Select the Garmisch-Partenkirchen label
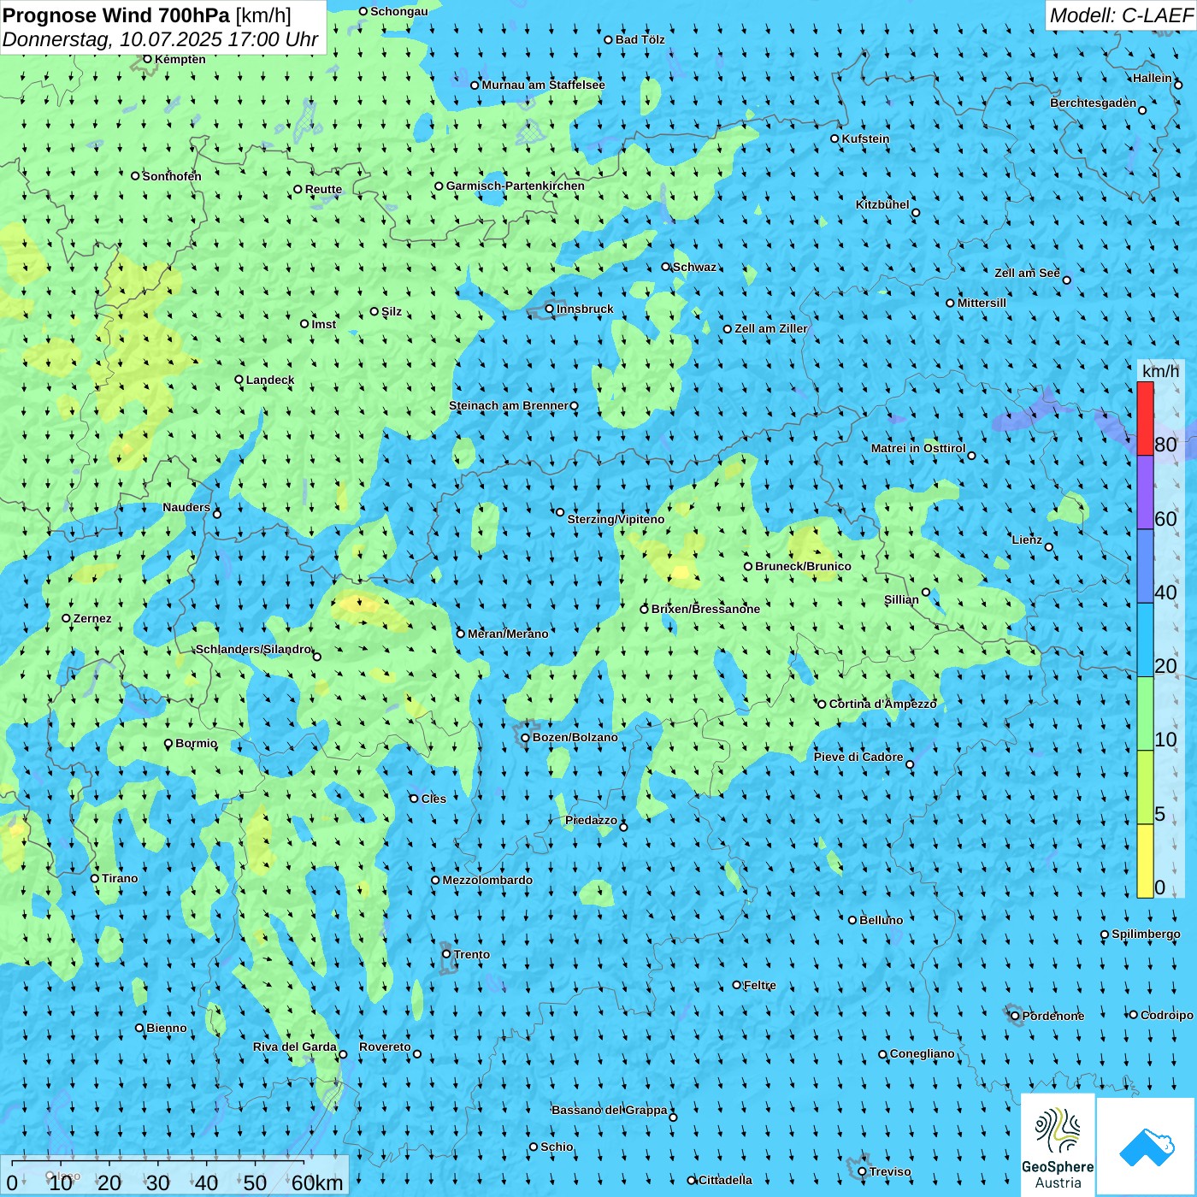Image resolution: width=1197 pixels, height=1197 pixels. [x=516, y=186]
